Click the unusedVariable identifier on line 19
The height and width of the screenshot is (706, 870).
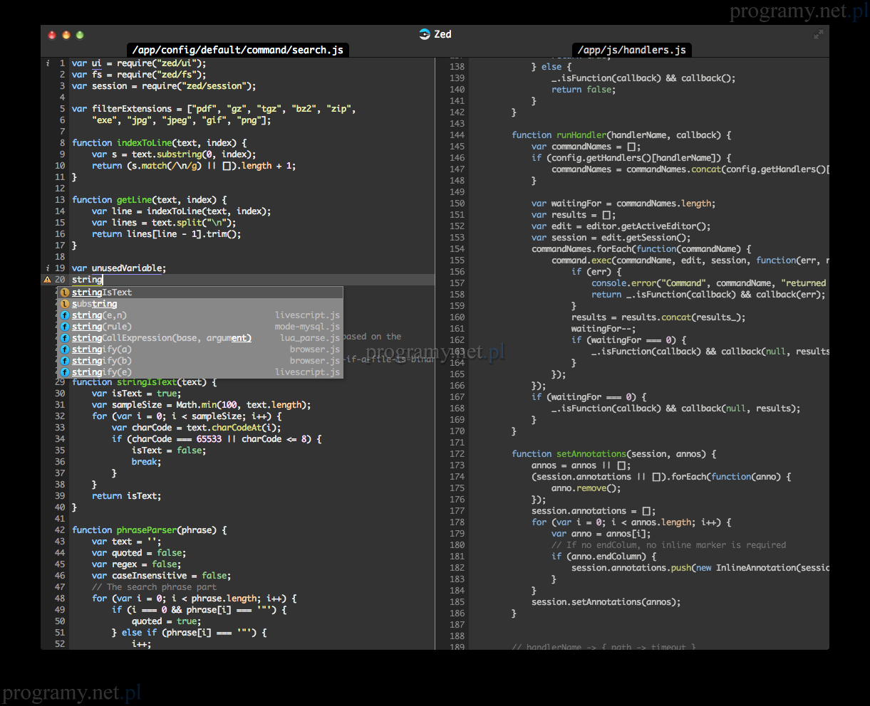(128, 268)
